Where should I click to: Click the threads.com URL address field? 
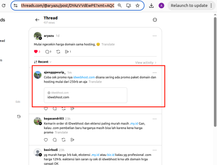tap(68, 6)
